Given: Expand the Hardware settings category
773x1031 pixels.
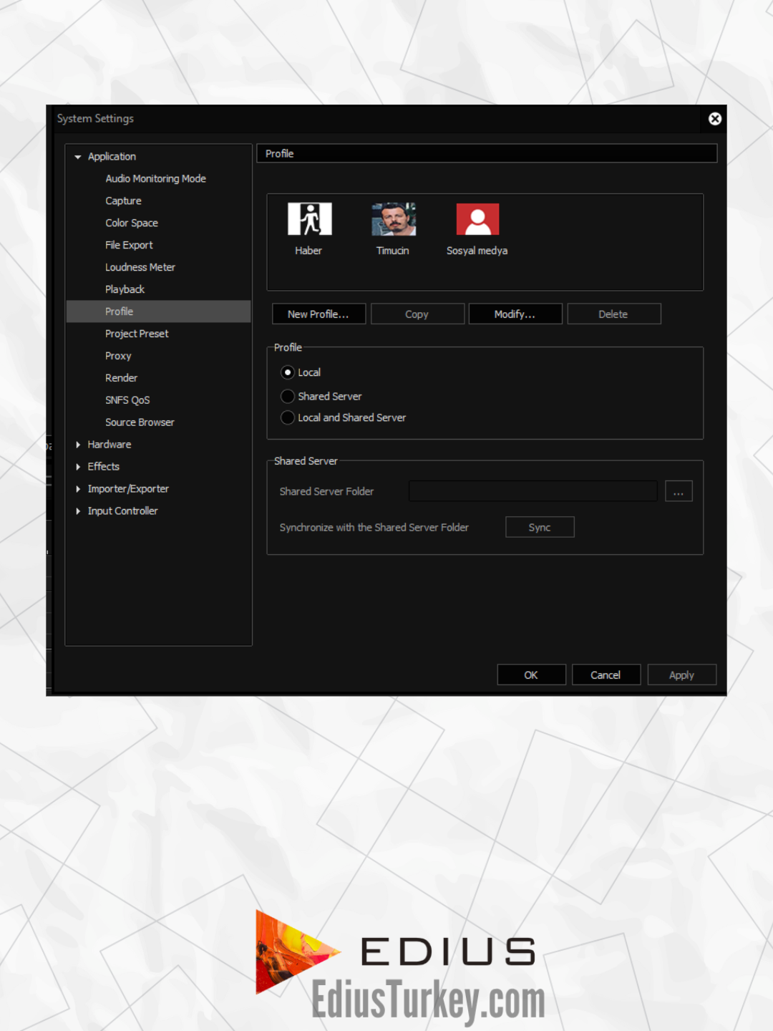Looking at the screenshot, I should coord(78,445).
